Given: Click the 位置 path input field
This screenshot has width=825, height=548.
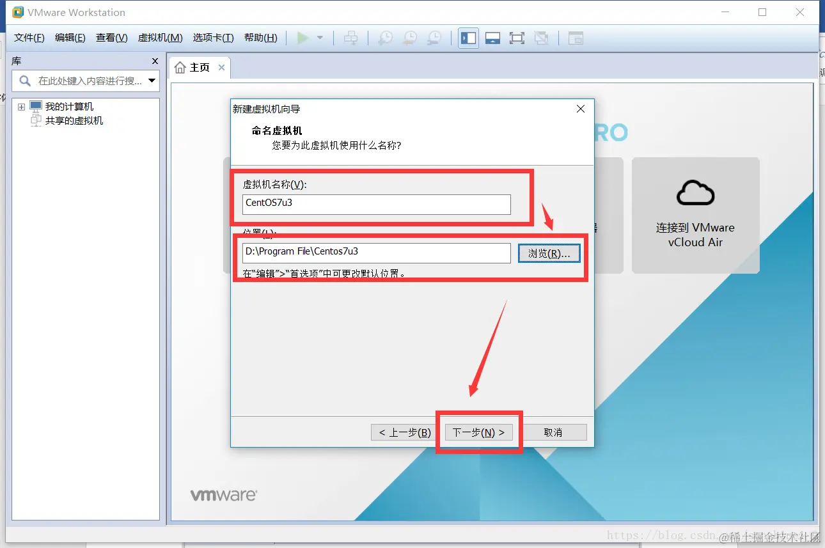Looking at the screenshot, I should click(x=377, y=253).
